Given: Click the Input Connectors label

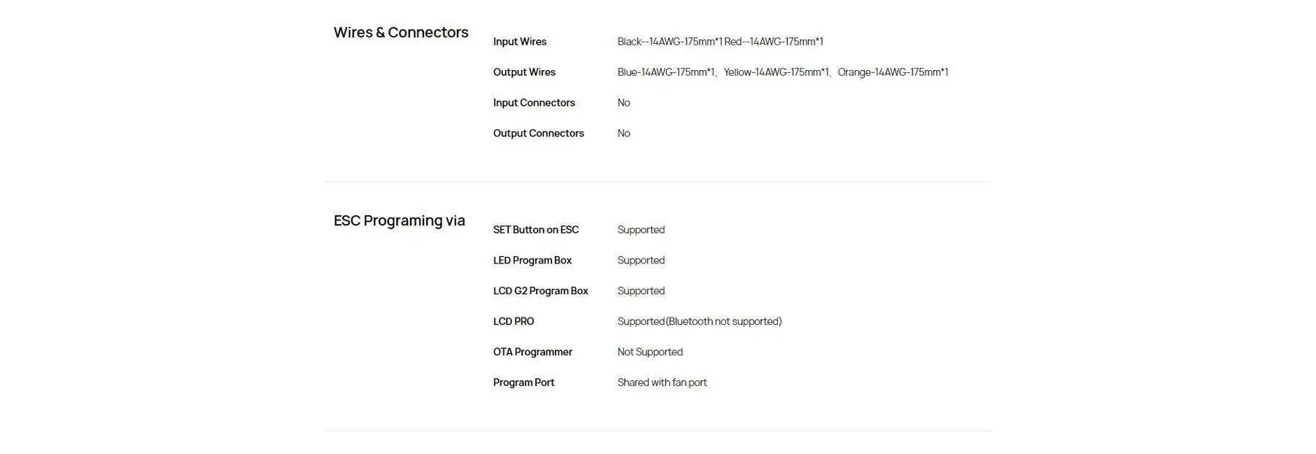Looking at the screenshot, I should coord(534,103).
